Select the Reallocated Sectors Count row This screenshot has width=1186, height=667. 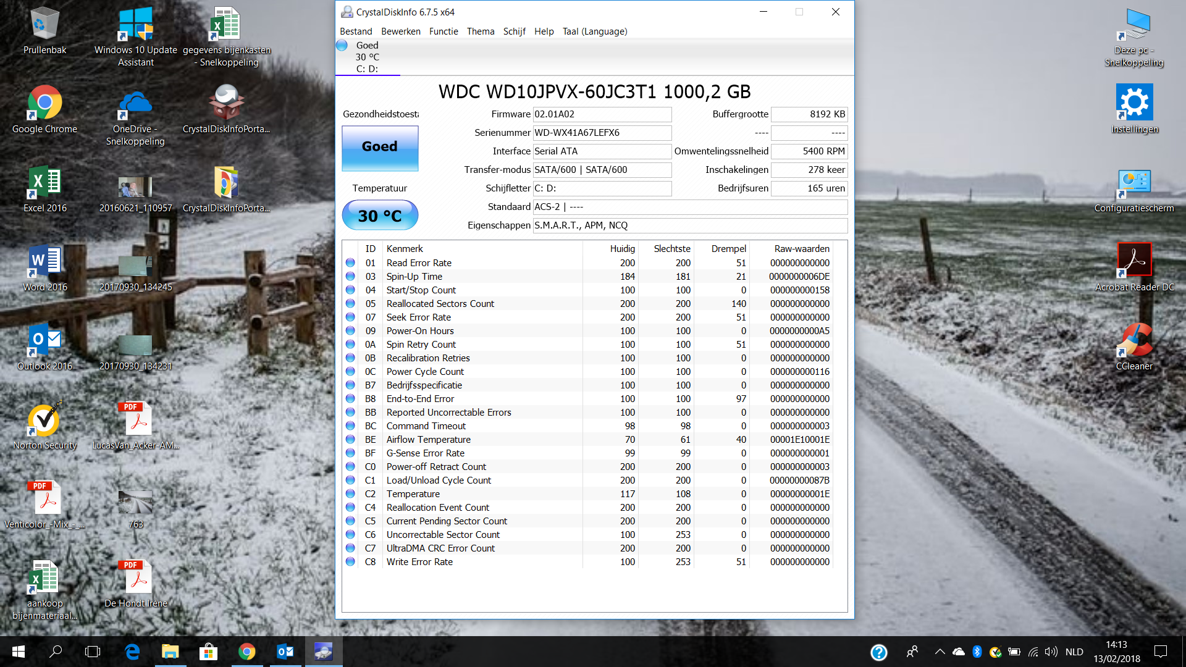coord(587,304)
